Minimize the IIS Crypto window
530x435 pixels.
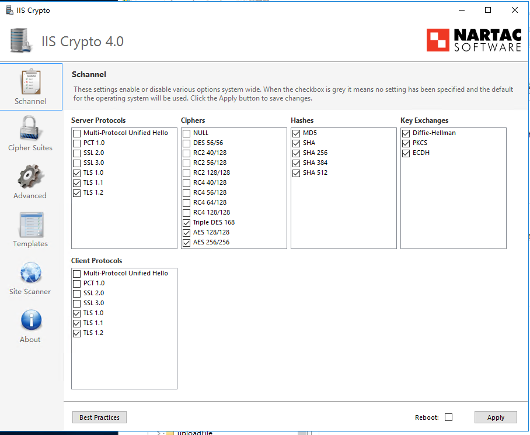click(x=462, y=10)
